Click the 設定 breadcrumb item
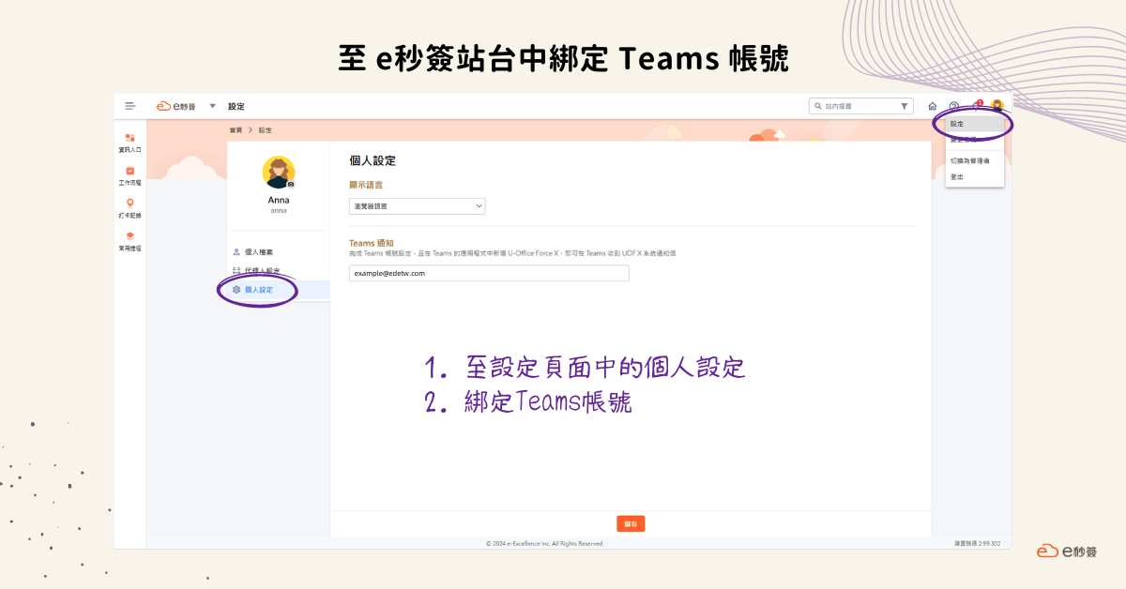The width and height of the screenshot is (1126, 589). click(x=266, y=130)
